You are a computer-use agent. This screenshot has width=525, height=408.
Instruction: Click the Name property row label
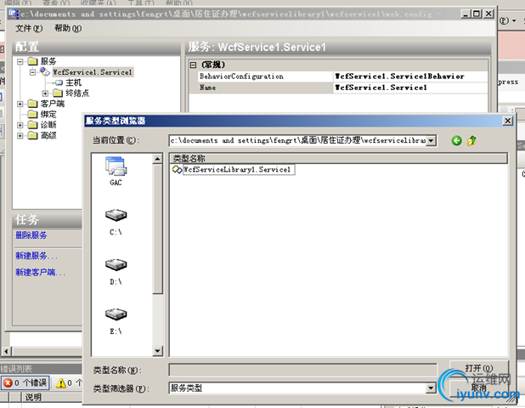click(207, 88)
